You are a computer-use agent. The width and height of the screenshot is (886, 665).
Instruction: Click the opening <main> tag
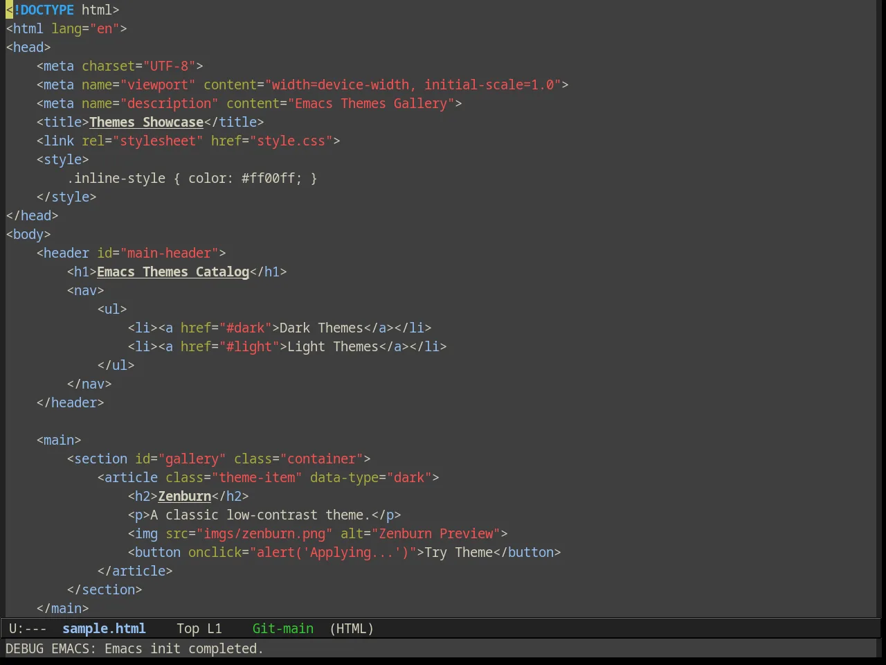[x=59, y=440]
